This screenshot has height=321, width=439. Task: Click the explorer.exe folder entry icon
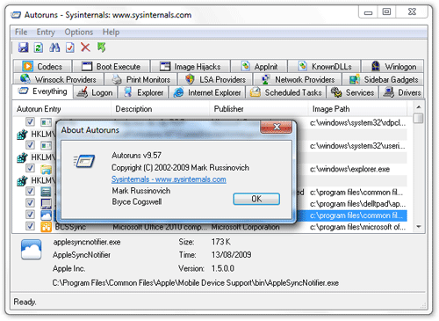(x=46, y=169)
